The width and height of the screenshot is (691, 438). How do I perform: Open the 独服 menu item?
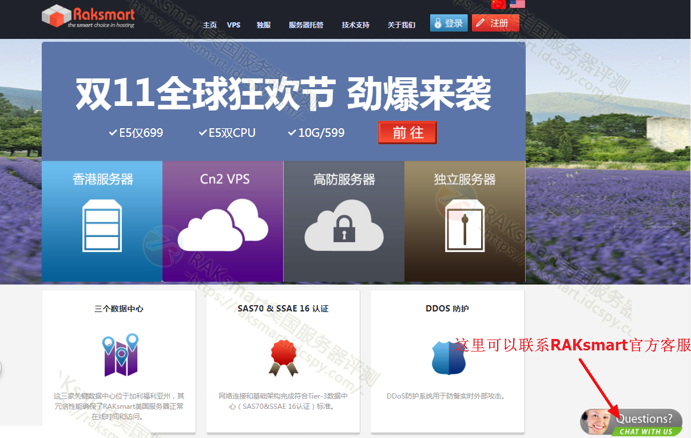click(264, 25)
